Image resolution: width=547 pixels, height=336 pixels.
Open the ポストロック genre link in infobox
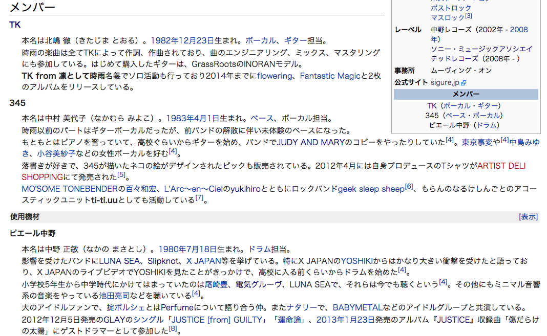click(x=451, y=8)
